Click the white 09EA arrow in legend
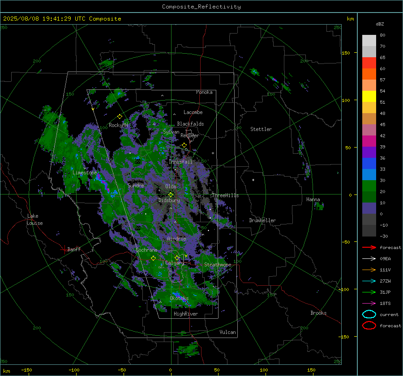The width and height of the screenshot is (403, 376). [369, 259]
